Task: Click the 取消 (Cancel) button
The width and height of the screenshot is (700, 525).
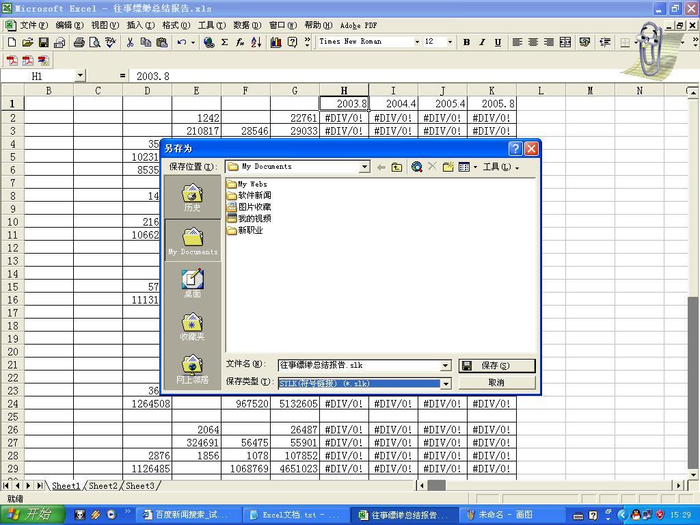Action: tap(496, 383)
